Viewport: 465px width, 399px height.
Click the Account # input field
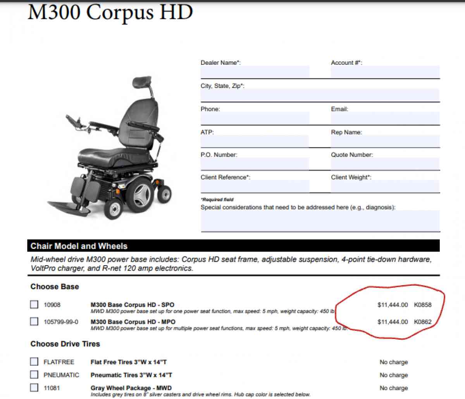[x=384, y=72]
